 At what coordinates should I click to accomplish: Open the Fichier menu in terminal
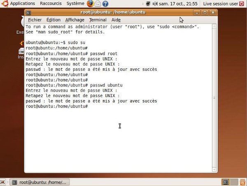click(35, 20)
